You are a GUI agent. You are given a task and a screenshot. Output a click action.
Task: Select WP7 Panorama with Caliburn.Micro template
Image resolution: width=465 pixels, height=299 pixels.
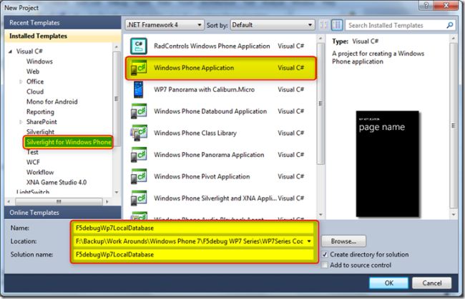(221, 90)
